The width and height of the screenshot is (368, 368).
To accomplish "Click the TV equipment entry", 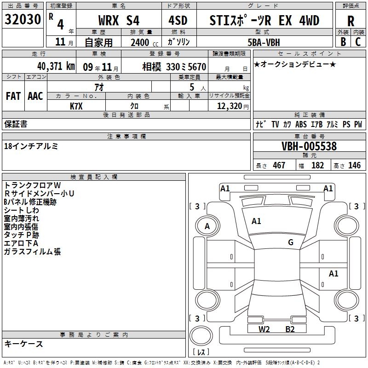I will coord(275,124).
